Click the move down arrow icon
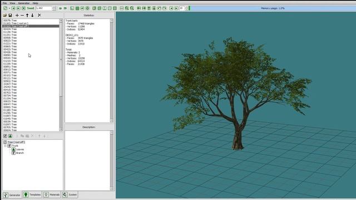The height and width of the screenshot is (200, 356). click(32, 15)
